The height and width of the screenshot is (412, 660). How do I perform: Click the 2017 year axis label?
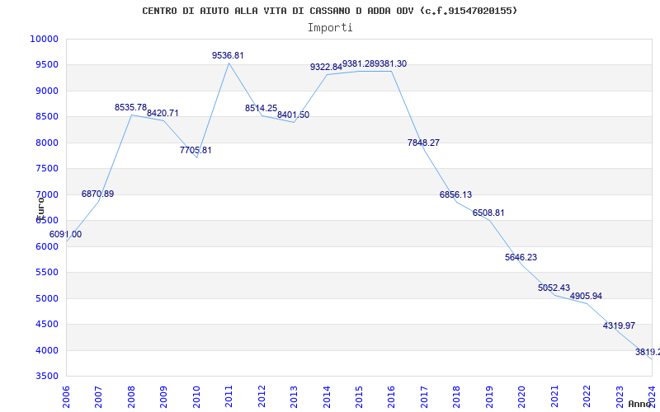coord(424,397)
